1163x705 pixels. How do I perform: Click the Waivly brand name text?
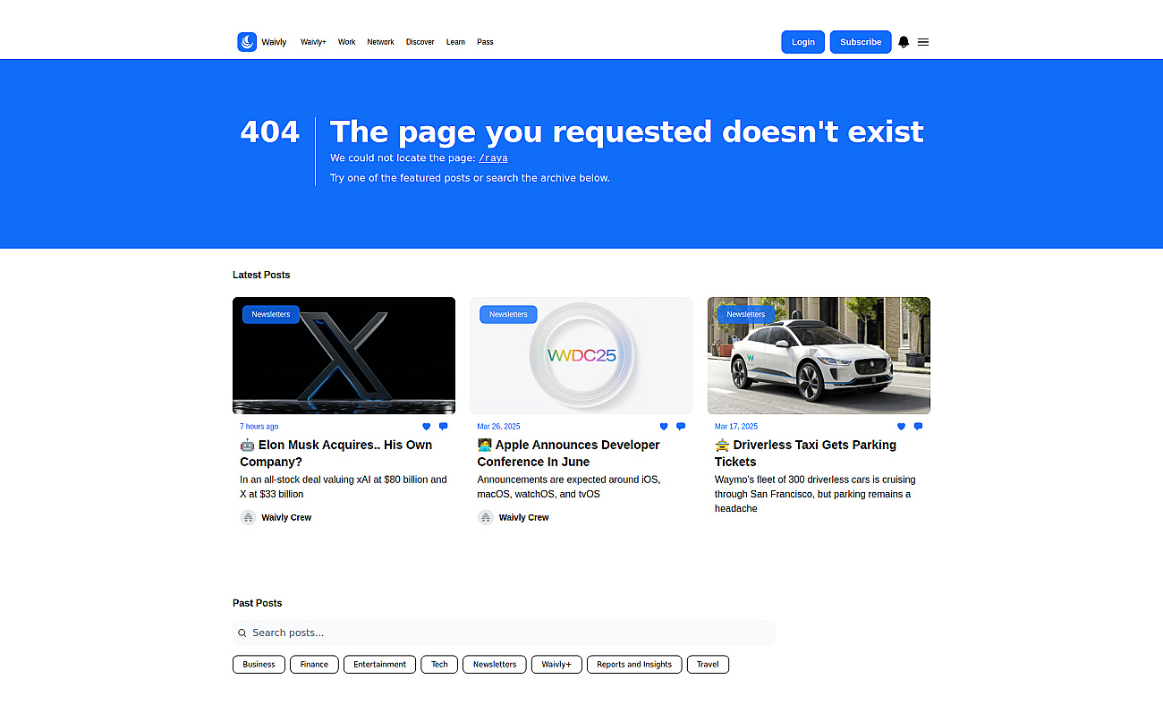pyautogui.click(x=274, y=42)
